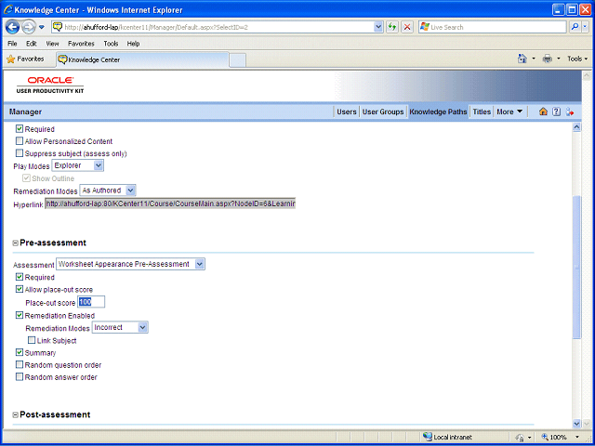Image resolution: width=595 pixels, height=446 pixels.
Task: Uncheck the Summary checkbox
Action: tap(20, 352)
